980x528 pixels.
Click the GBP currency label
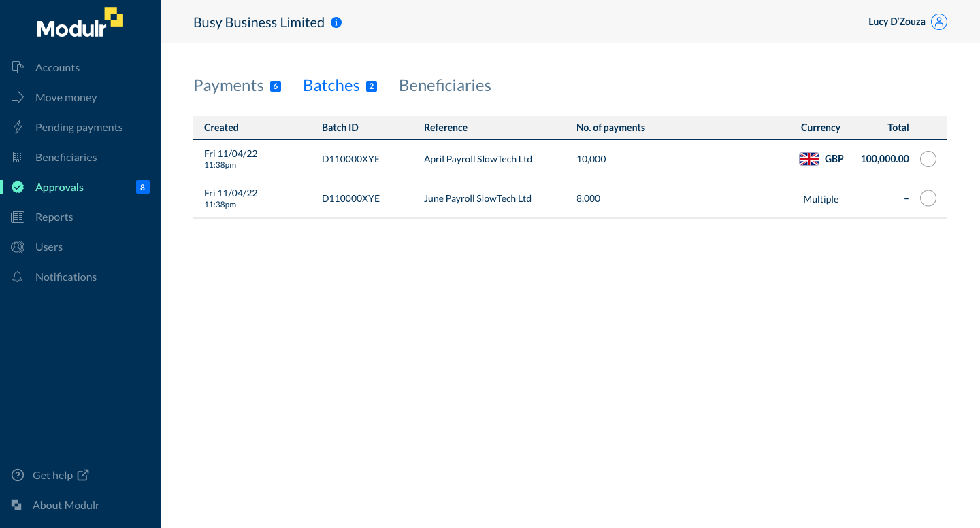click(834, 159)
